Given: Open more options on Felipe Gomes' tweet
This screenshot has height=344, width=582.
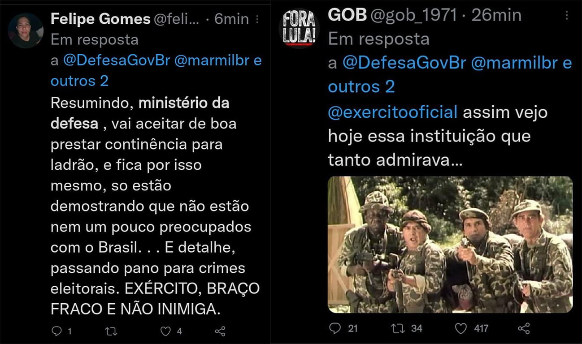Looking at the screenshot, I should pos(257,19).
